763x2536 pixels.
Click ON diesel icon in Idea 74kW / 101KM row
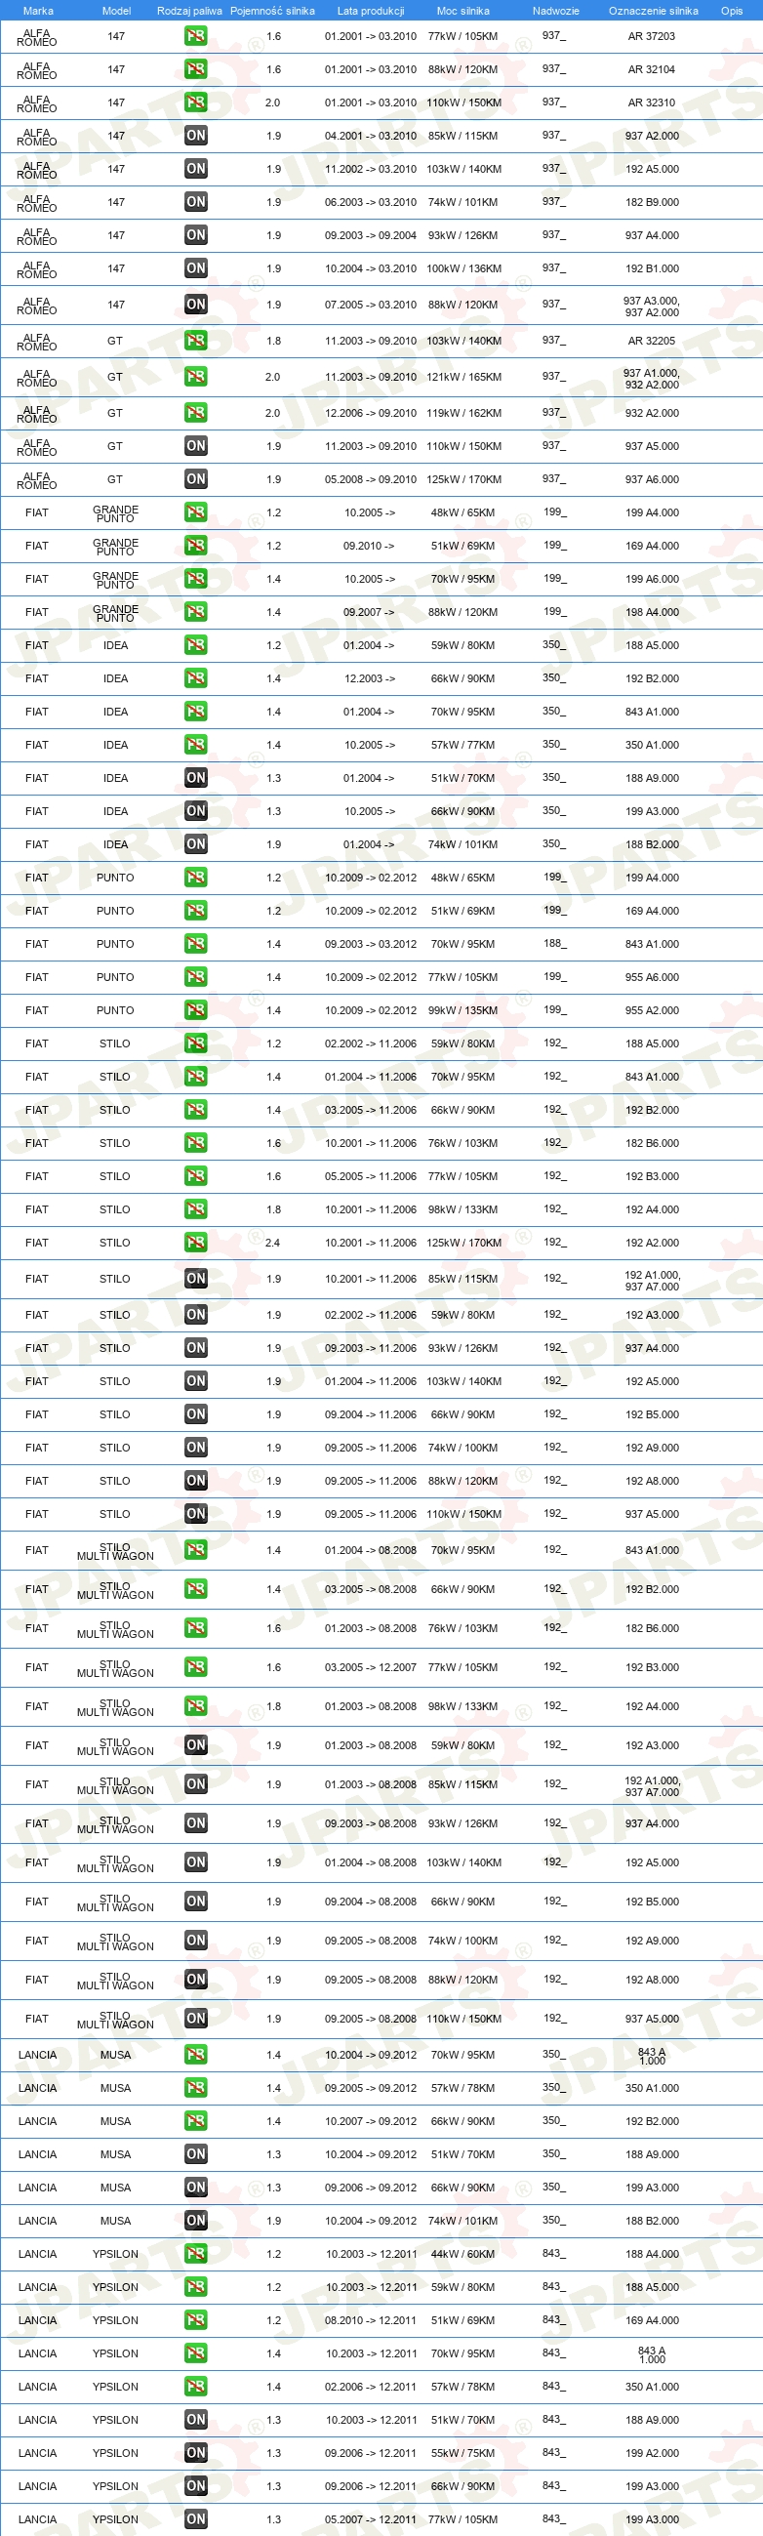pos(196,844)
